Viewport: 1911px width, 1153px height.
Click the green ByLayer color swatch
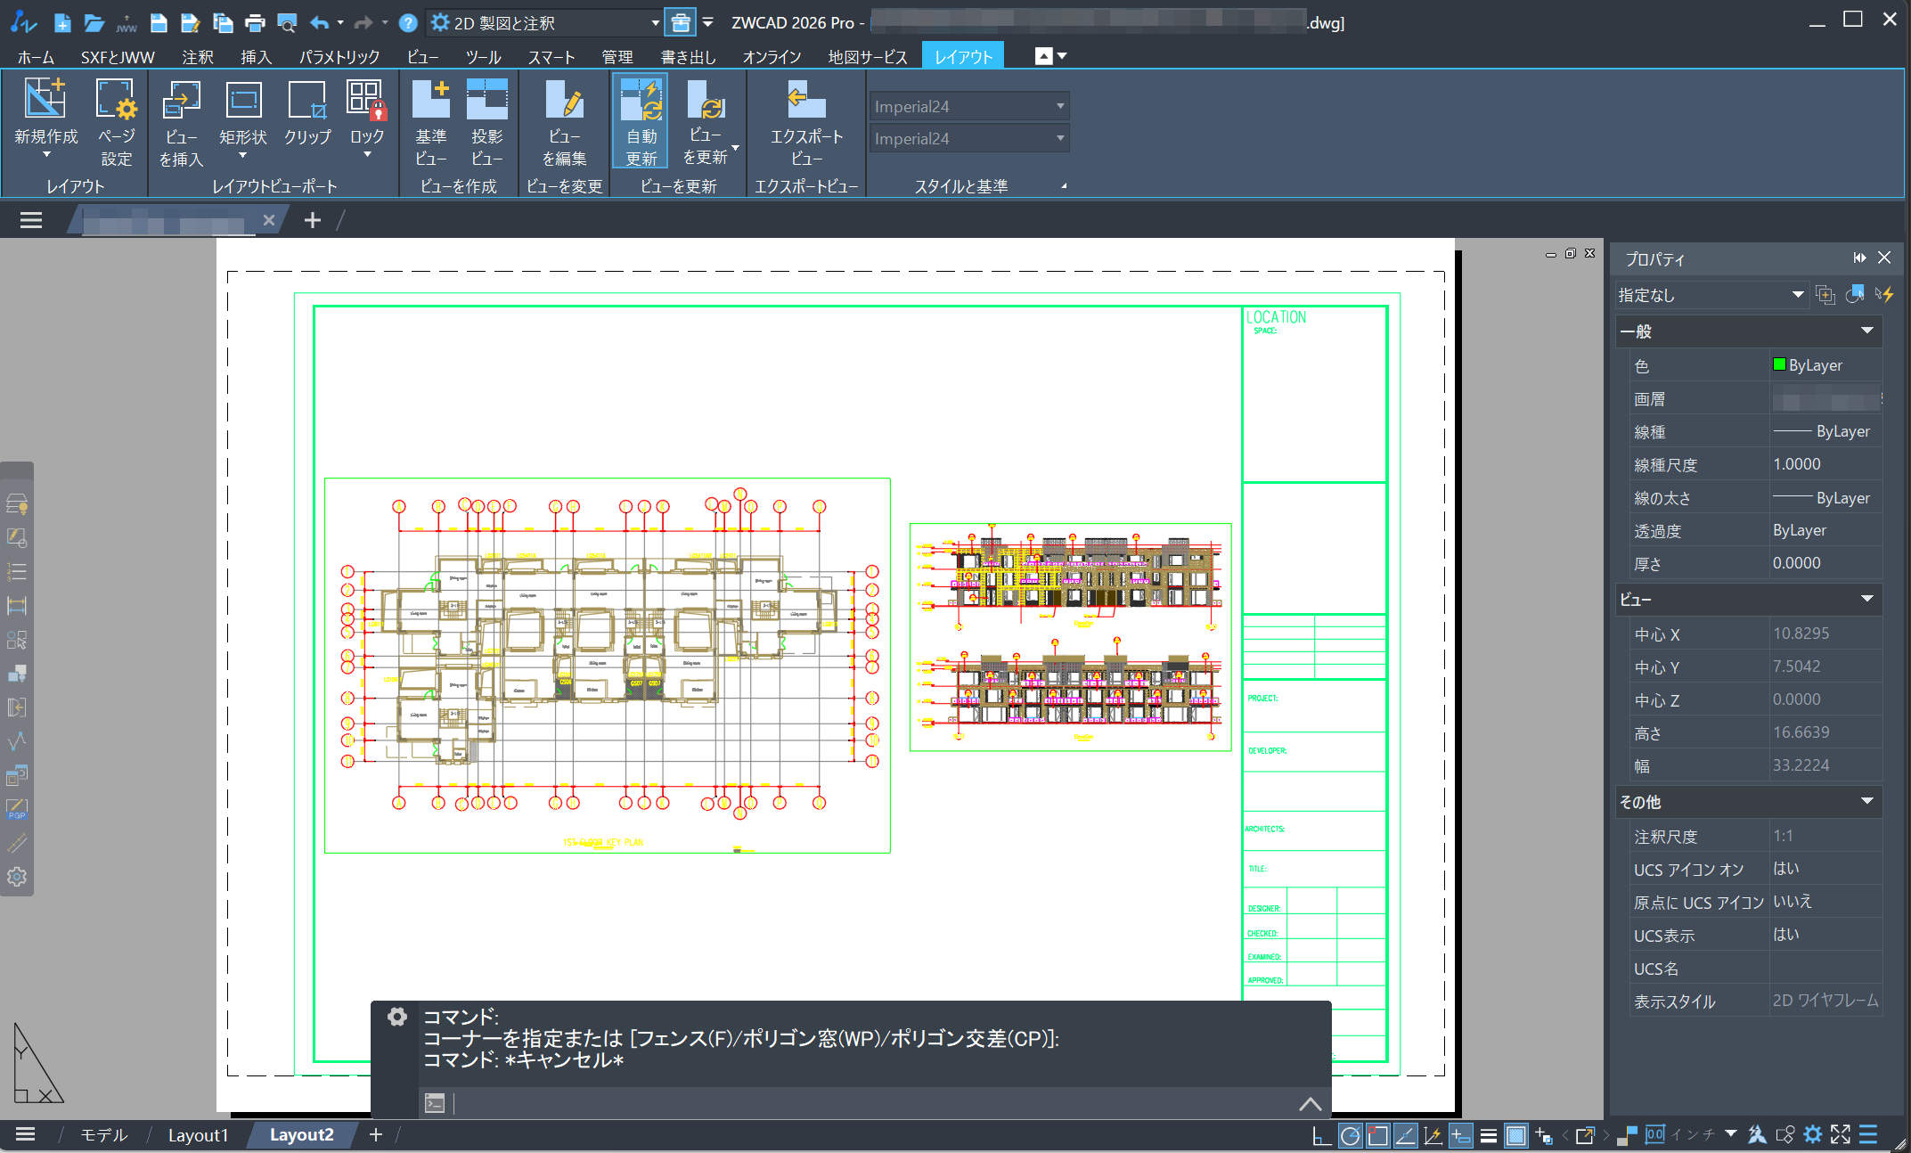pos(1779,365)
